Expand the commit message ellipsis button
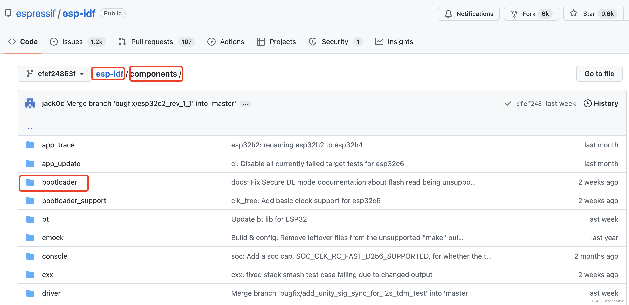Image resolution: width=629 pixels, height=305 pixels. point(245,104)
